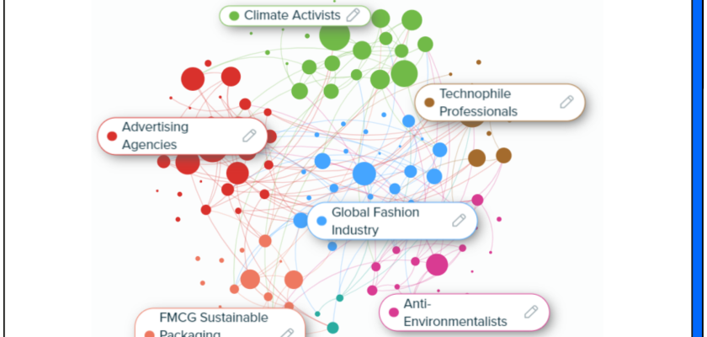Click the magenta dot in Anti-Environmentalists label
The width and height of the screenshot is (707, 337).
[393, 313]
